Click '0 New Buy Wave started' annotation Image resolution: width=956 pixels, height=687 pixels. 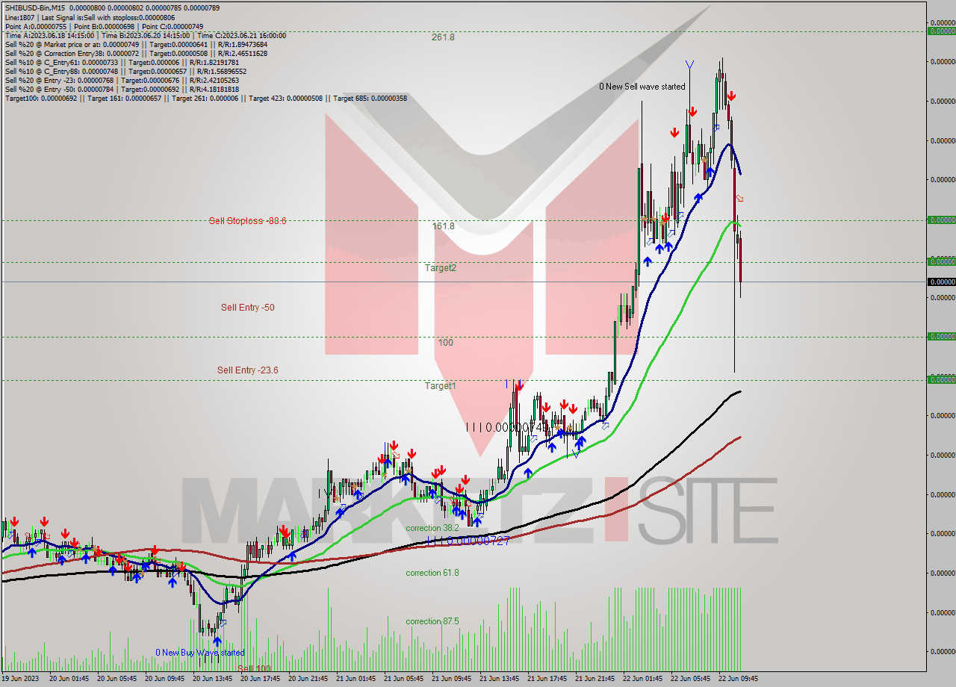200,653
